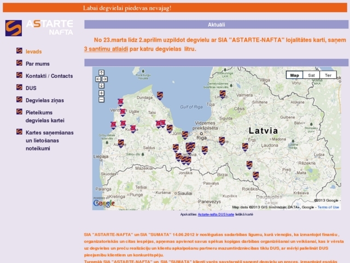Select the station marker at Limbaži
The height and width of the screenshot is (263, 350).
[223, 95]
